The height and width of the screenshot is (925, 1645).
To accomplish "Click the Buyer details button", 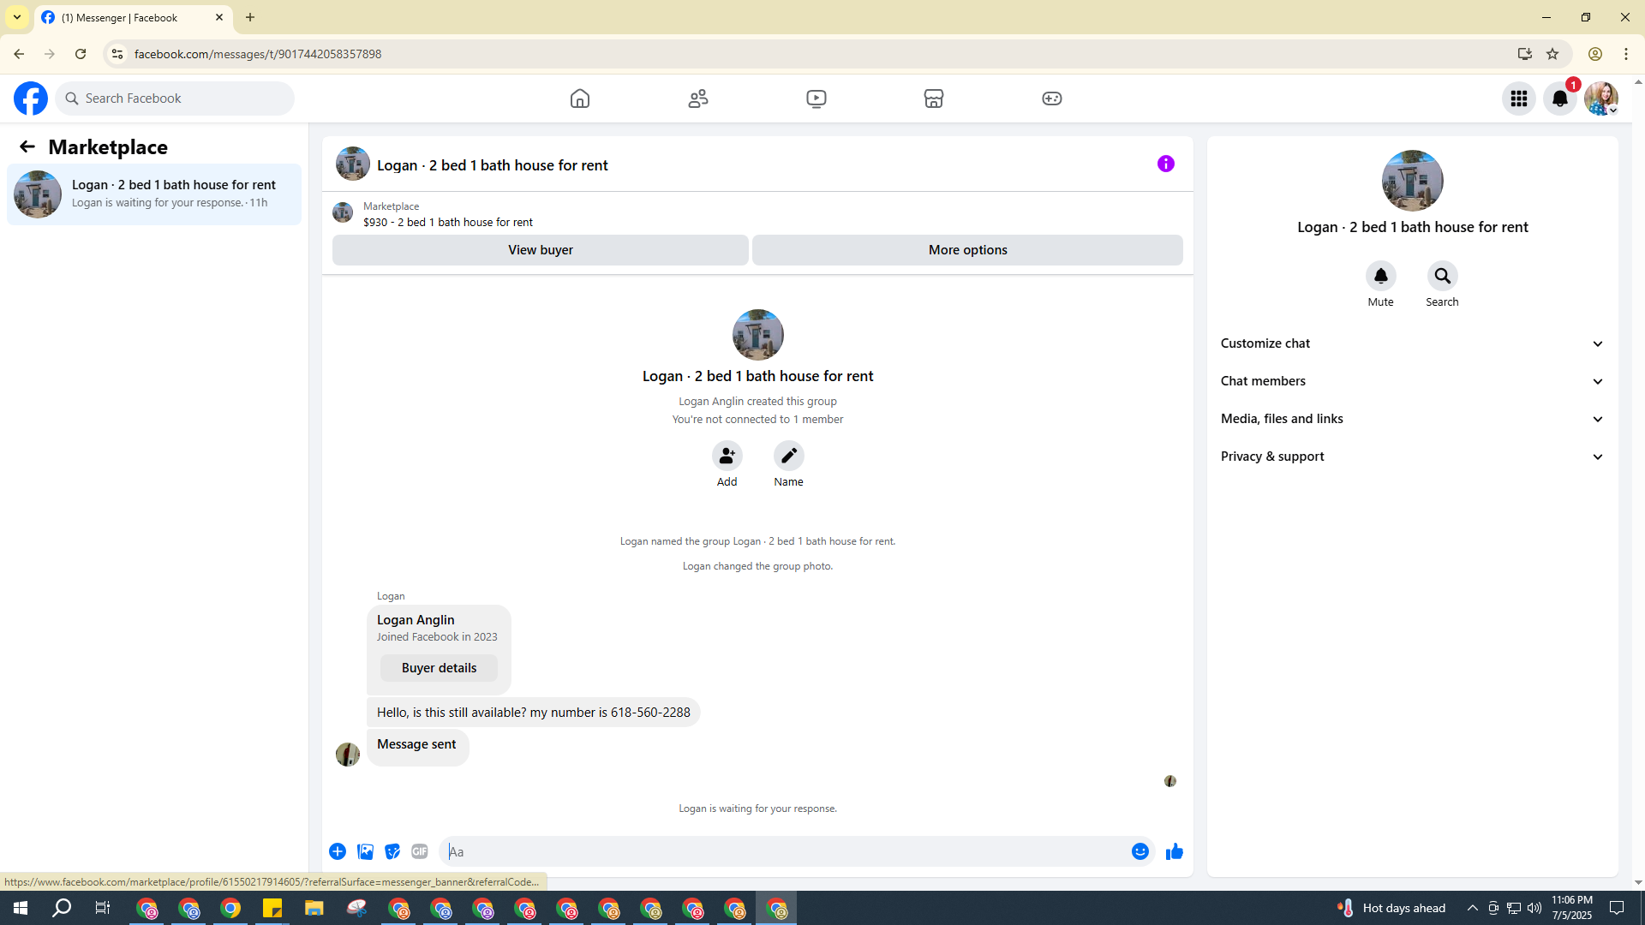I will click(439, 668).
